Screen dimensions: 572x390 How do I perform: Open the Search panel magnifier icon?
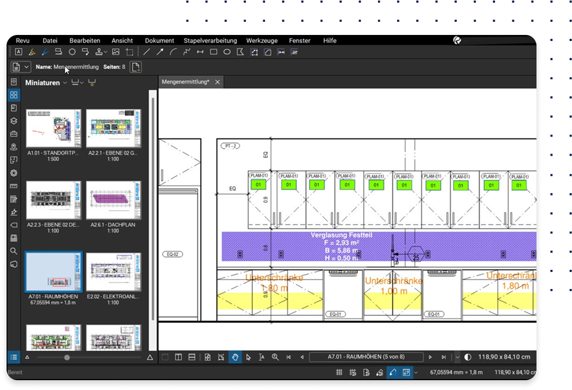click(x=14, y=251)
